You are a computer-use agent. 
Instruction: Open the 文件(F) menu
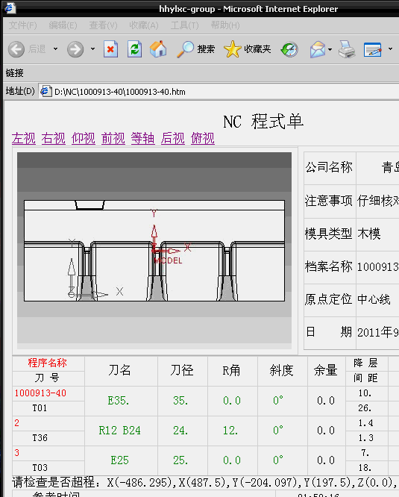click(x=22, y=25)
